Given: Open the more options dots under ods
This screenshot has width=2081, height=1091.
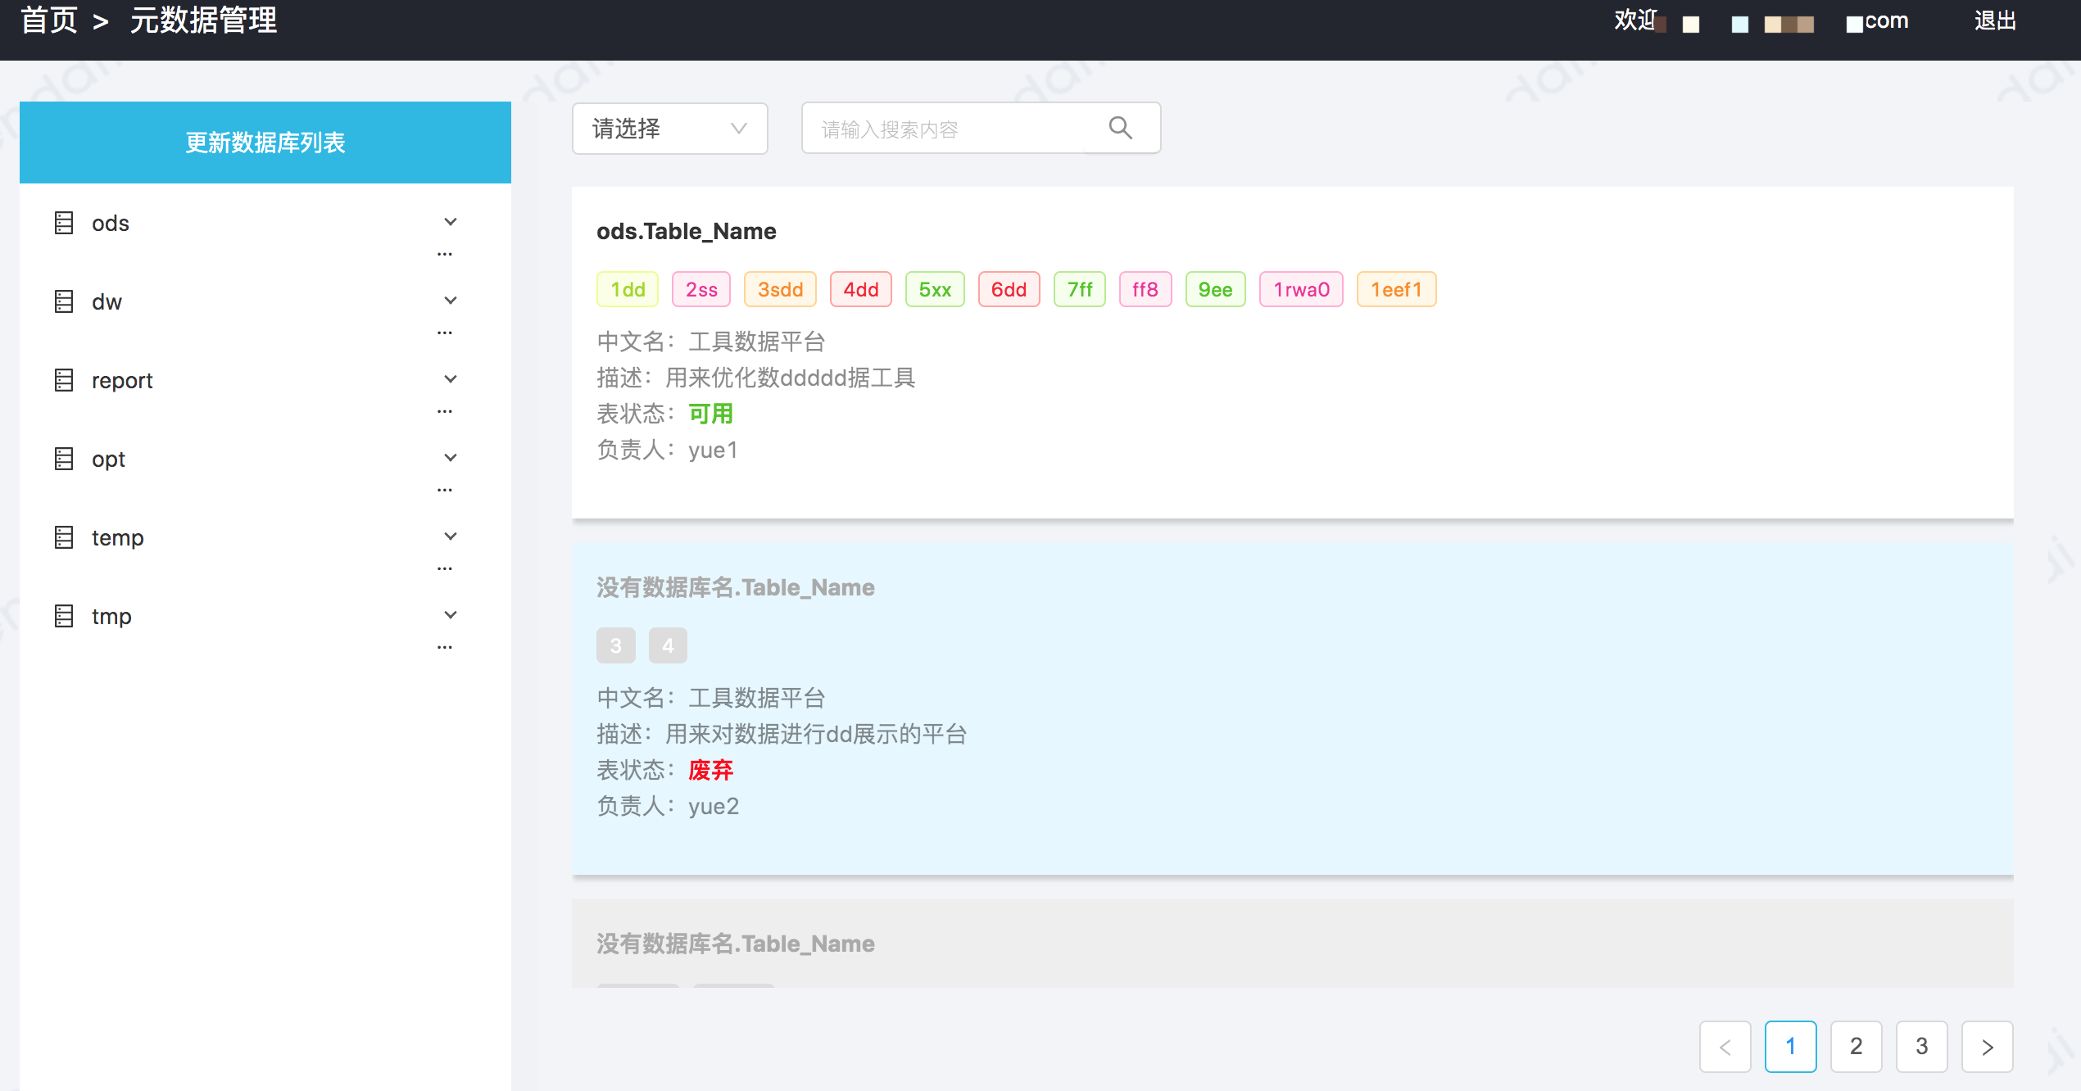Looking at the screenshot, I should point(445,255).
